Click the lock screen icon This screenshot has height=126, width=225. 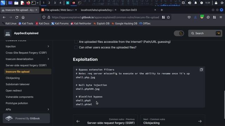coord(216,3)
